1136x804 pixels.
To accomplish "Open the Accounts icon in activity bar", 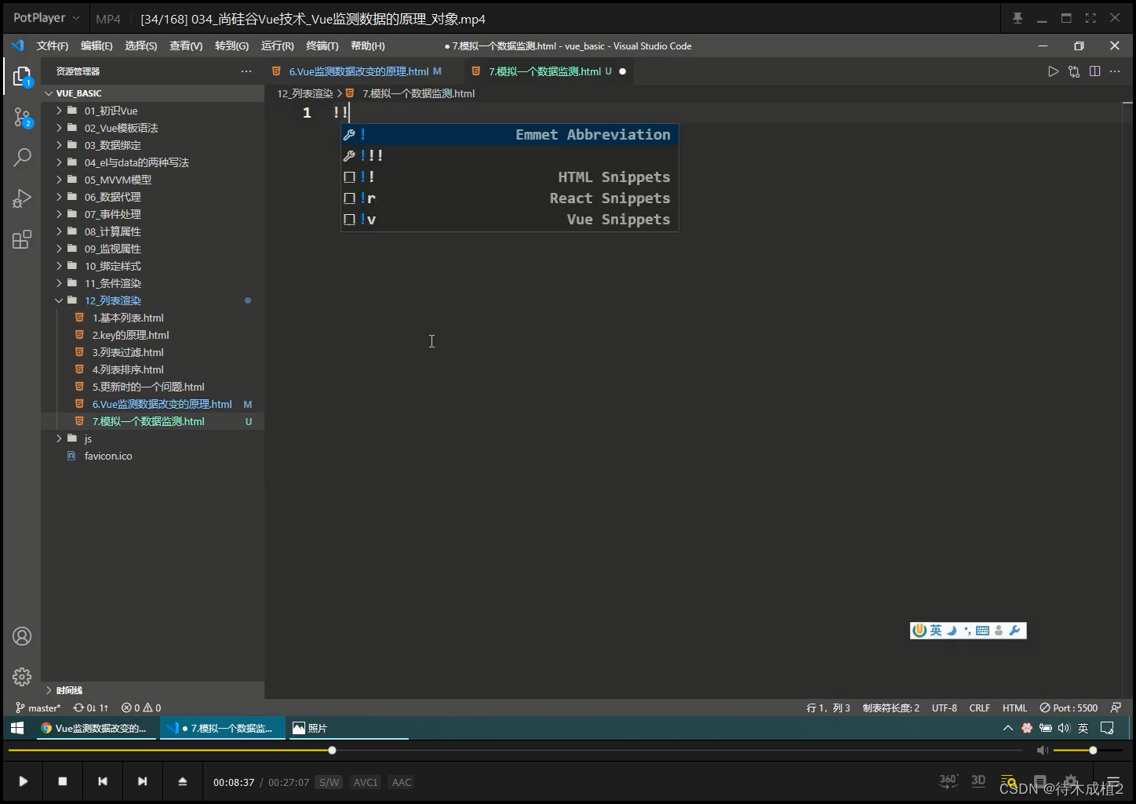I will (x=22, y=636).
